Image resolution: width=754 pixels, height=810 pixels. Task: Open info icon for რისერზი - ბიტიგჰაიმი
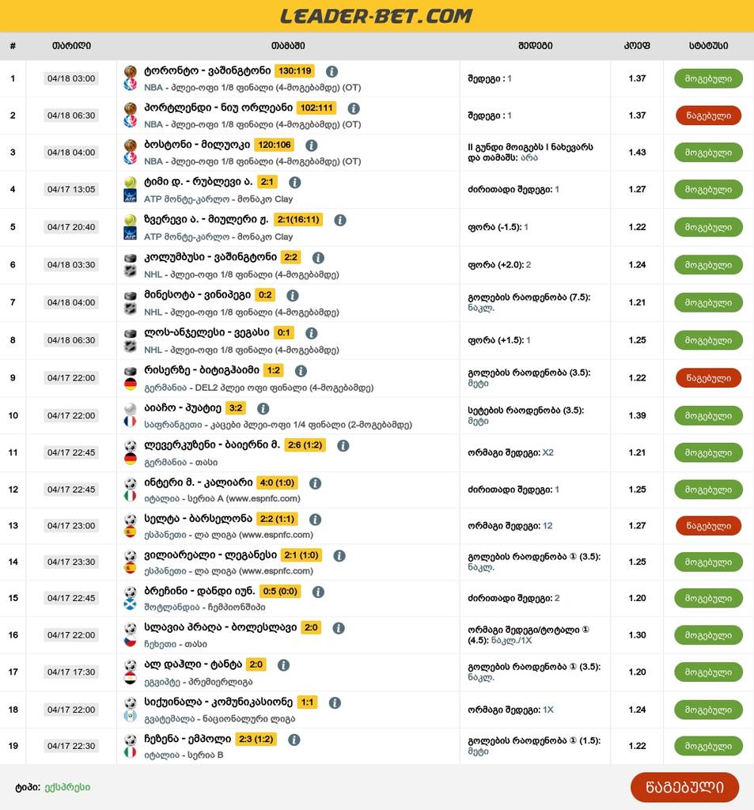(301, 371)
